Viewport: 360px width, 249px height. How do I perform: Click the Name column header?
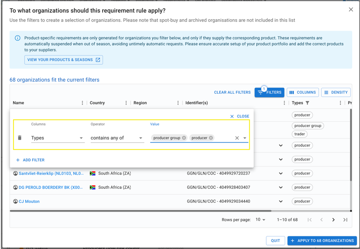(x=18, y=103)
